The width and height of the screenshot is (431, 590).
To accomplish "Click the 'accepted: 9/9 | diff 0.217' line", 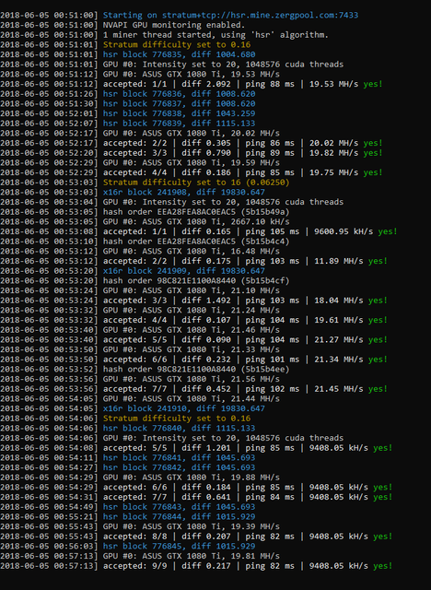I will click(196, 565).
